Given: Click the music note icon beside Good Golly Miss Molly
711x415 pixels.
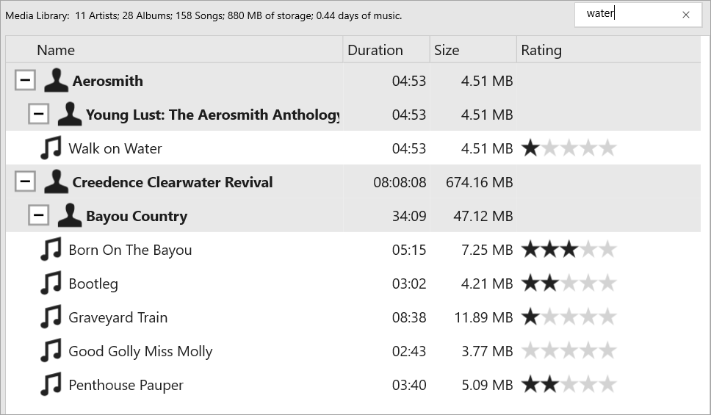Looking at the screenshot, I should tap(51, 350).
